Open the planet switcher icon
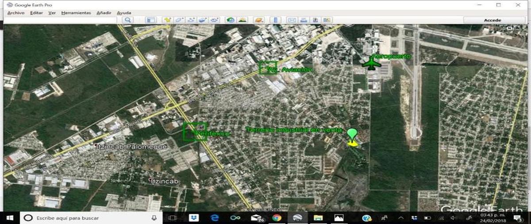531x224 pixels. pos(259,20)
